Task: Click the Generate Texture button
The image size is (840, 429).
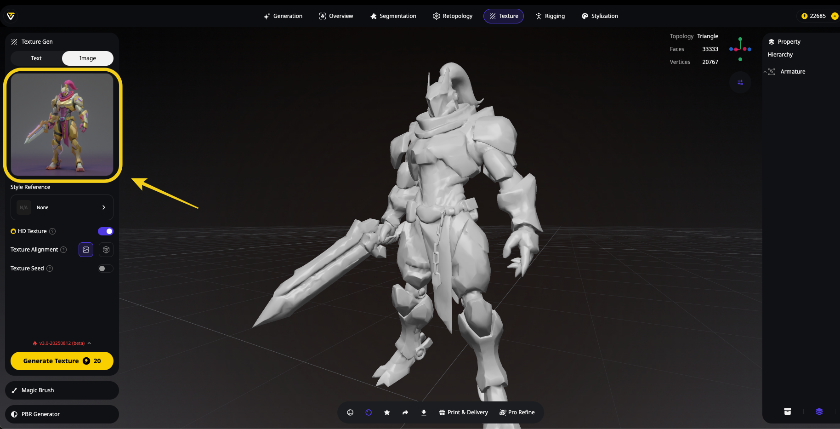Action: coord(62,361)
